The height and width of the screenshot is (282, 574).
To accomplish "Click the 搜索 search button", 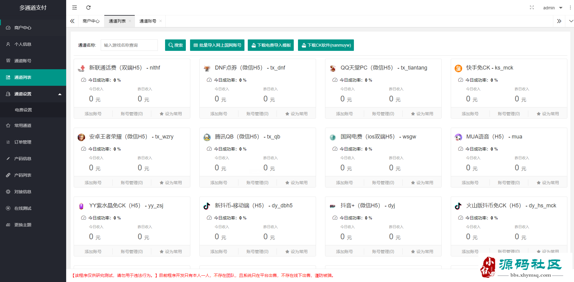I will pos(175,45).
